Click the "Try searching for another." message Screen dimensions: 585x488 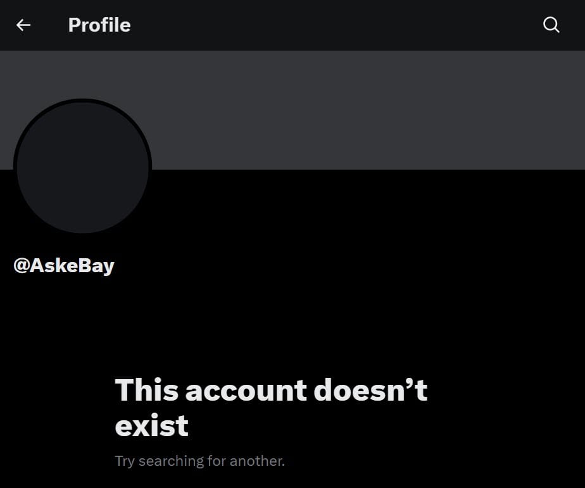coord(199,461)
